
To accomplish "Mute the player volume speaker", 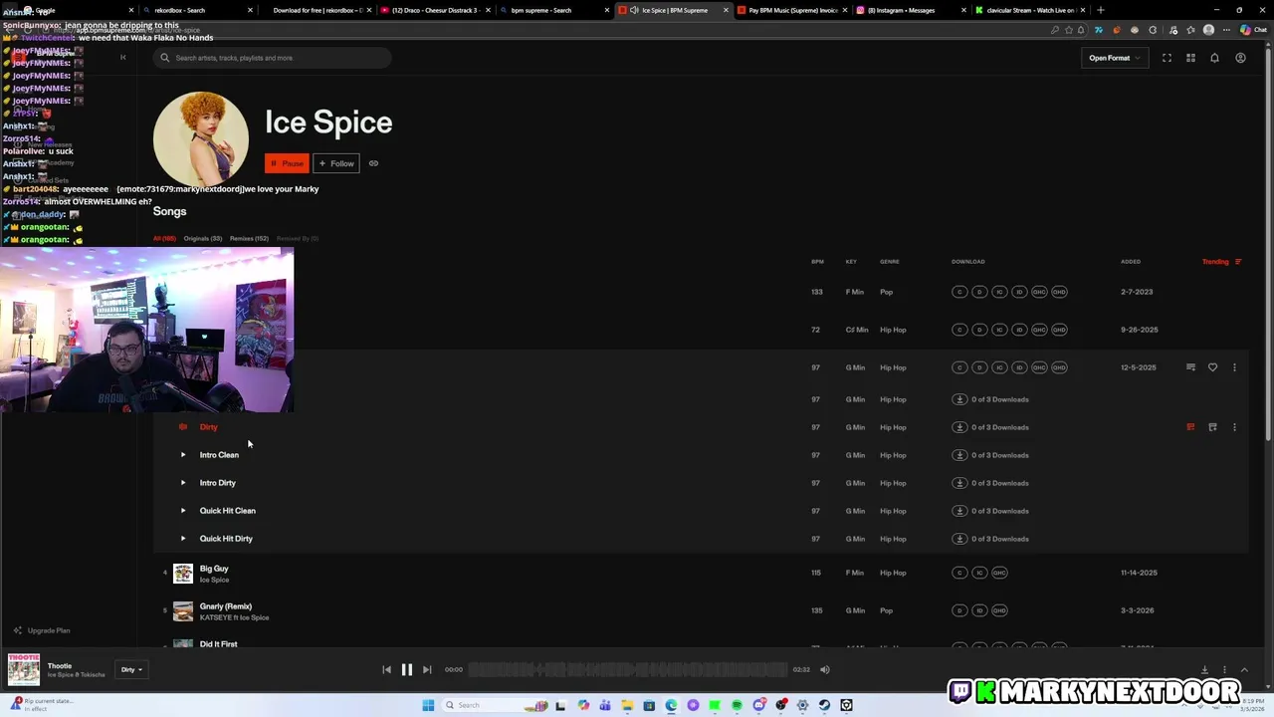I will (x=824, y=669).
